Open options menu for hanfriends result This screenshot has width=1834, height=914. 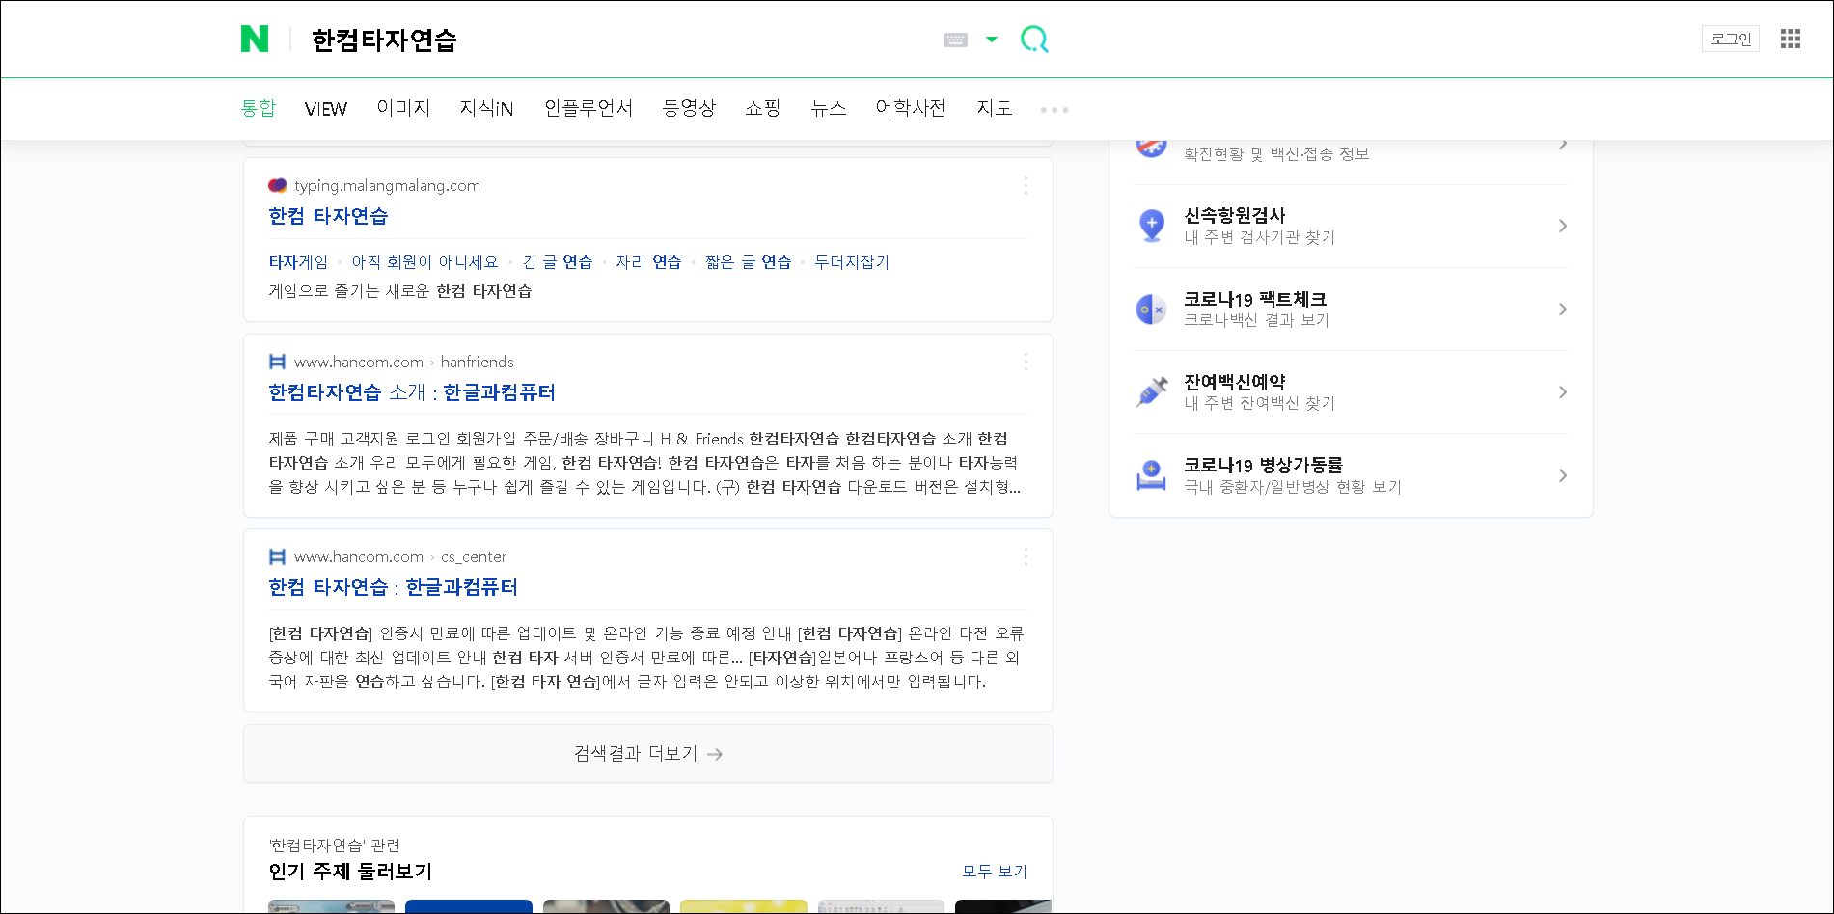click(1026, 362)
